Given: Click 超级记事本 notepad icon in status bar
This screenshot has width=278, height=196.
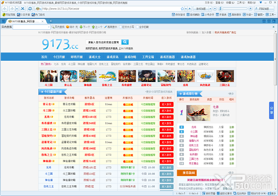Looking at the screenshot, I should (x=224, y=193).
